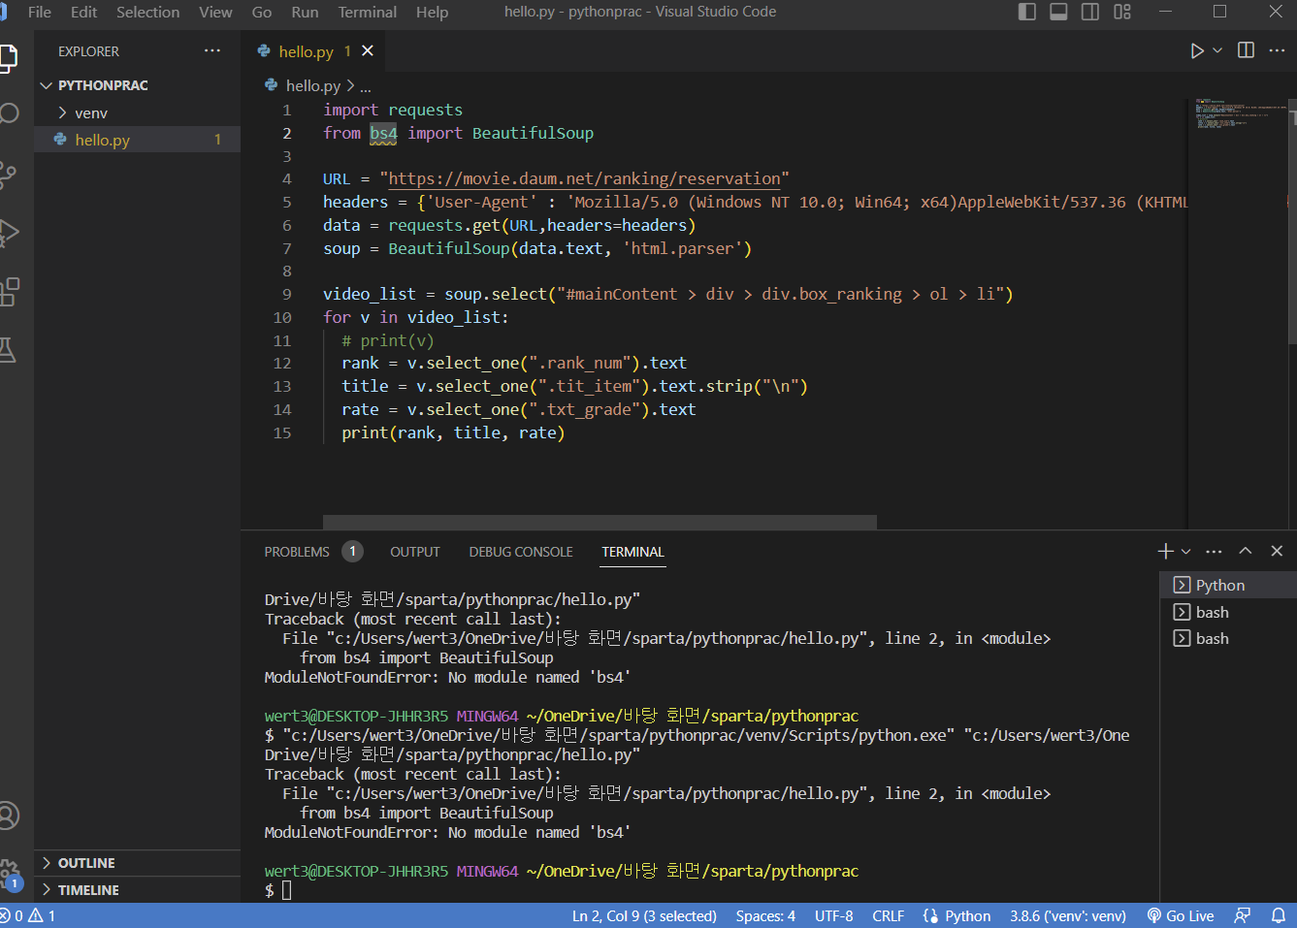The width and height of the screenshot is (1297, 928).
Task: Open the Search view in the activity bar
Action: tap(8, 114)
